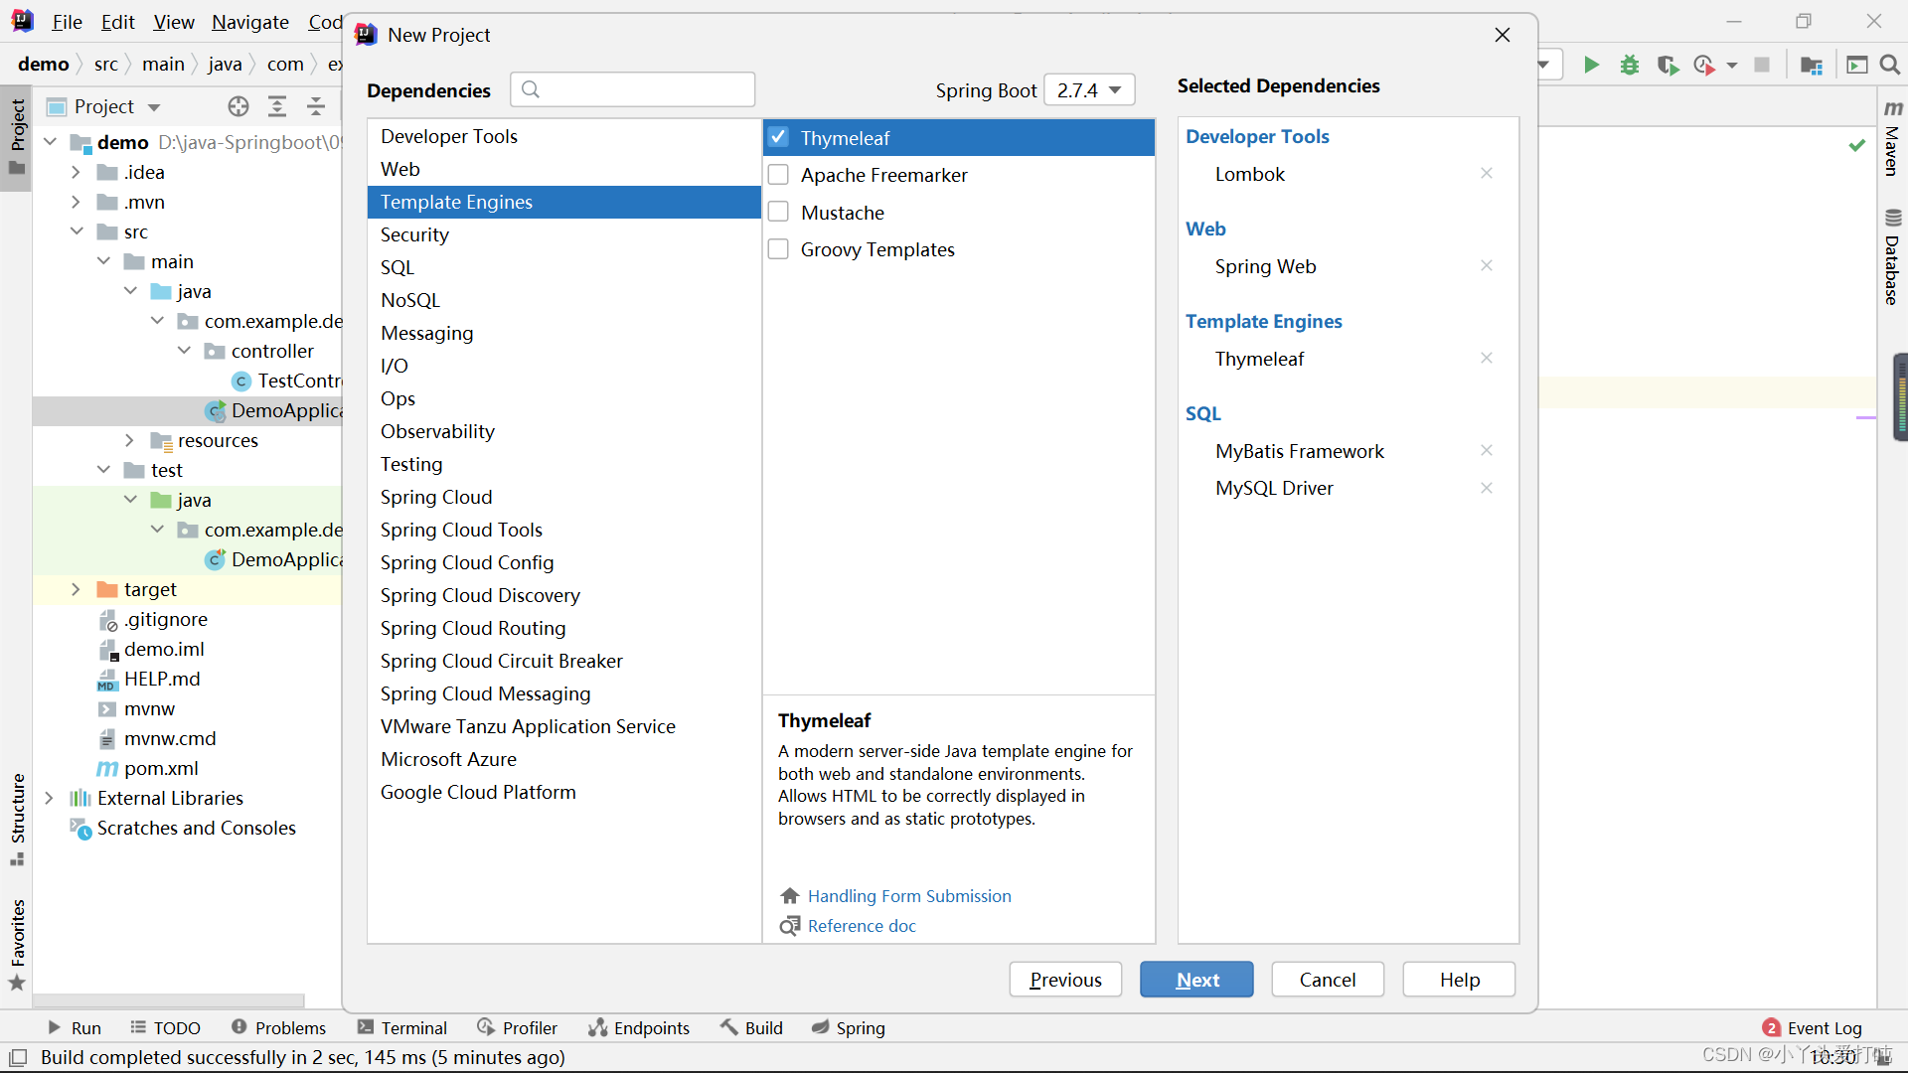The width and height of the screenshot is (1908, 1073).
Task: Check the Apache Freemarker checkbox
Action: (779, 175)
